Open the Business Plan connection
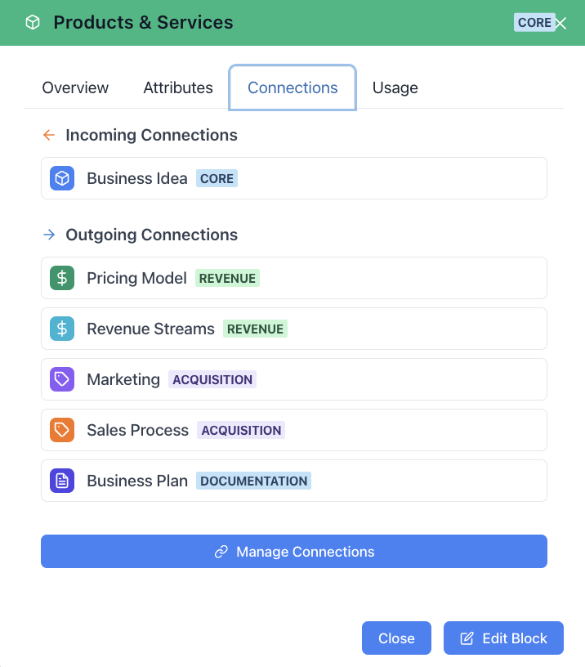The image size is (585, 667). 294,481
